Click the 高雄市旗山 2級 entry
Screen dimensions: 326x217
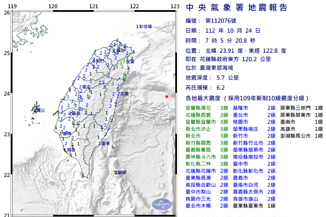click(x=254, y=199)
